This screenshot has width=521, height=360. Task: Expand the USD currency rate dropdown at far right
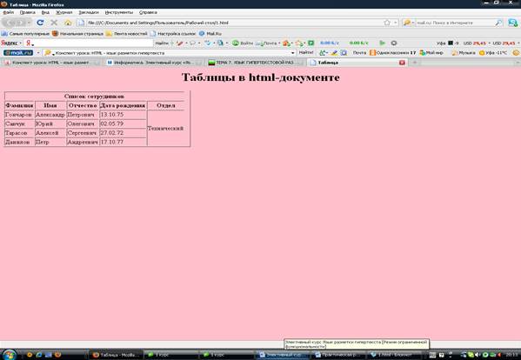click(x=518, y=43)
